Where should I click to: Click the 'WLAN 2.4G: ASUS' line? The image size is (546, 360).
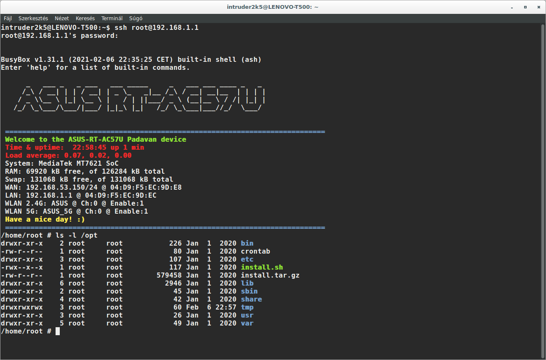click(75, 203)
